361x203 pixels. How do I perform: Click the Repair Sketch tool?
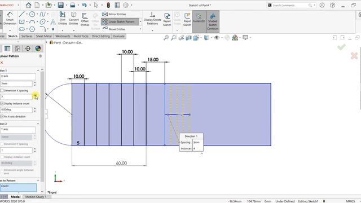[167, 19]
